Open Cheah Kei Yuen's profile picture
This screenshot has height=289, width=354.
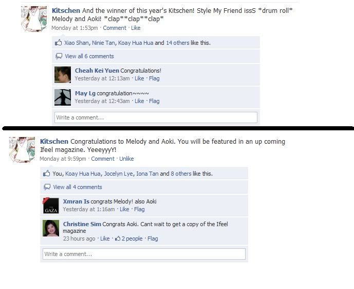(x=63, y=75)
